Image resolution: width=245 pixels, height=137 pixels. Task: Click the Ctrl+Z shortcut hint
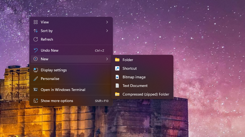click(100, 51)
